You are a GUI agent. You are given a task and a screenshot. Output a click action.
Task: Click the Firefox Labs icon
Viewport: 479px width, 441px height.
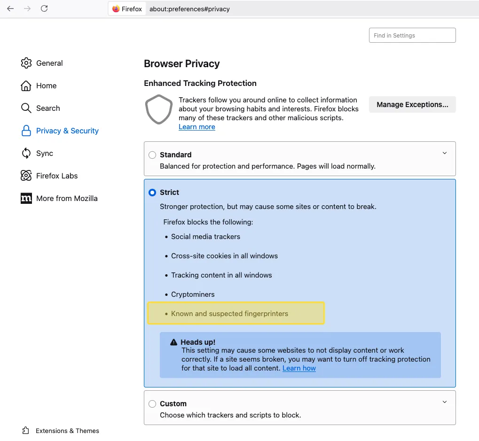(26, 176)
